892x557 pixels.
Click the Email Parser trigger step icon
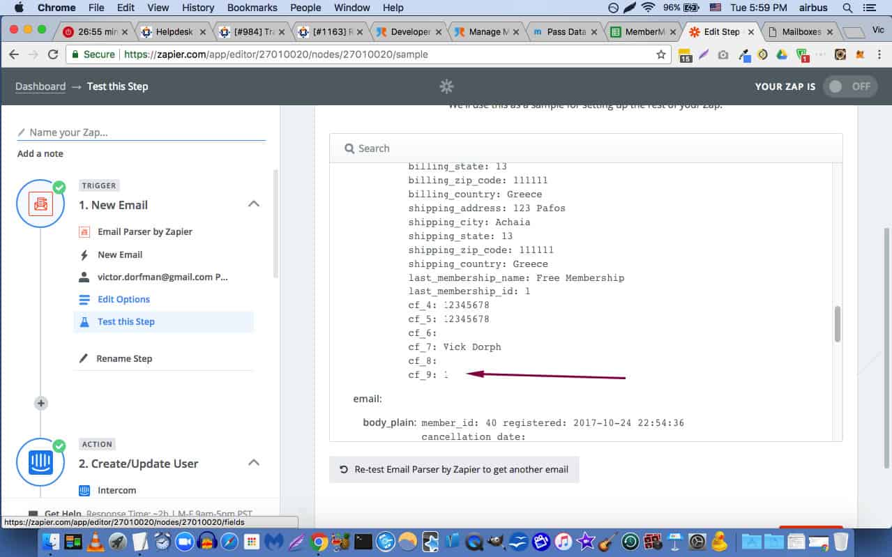pyautogui.click(x=40, y=204)
